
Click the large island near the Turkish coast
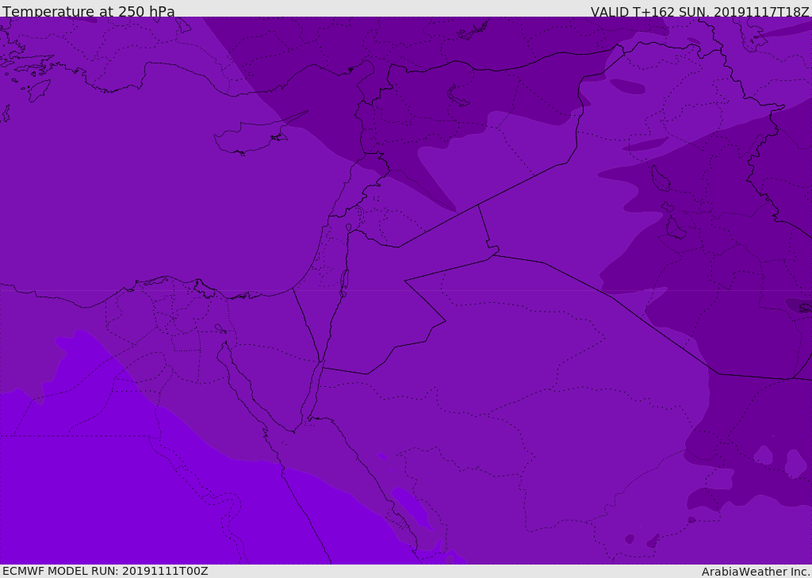(39, 90)
